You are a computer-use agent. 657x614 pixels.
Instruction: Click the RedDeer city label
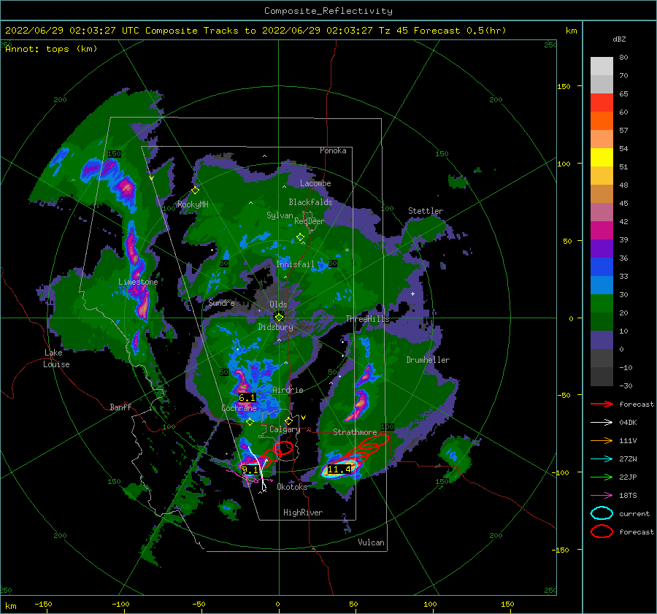click(x=310, y=221)
